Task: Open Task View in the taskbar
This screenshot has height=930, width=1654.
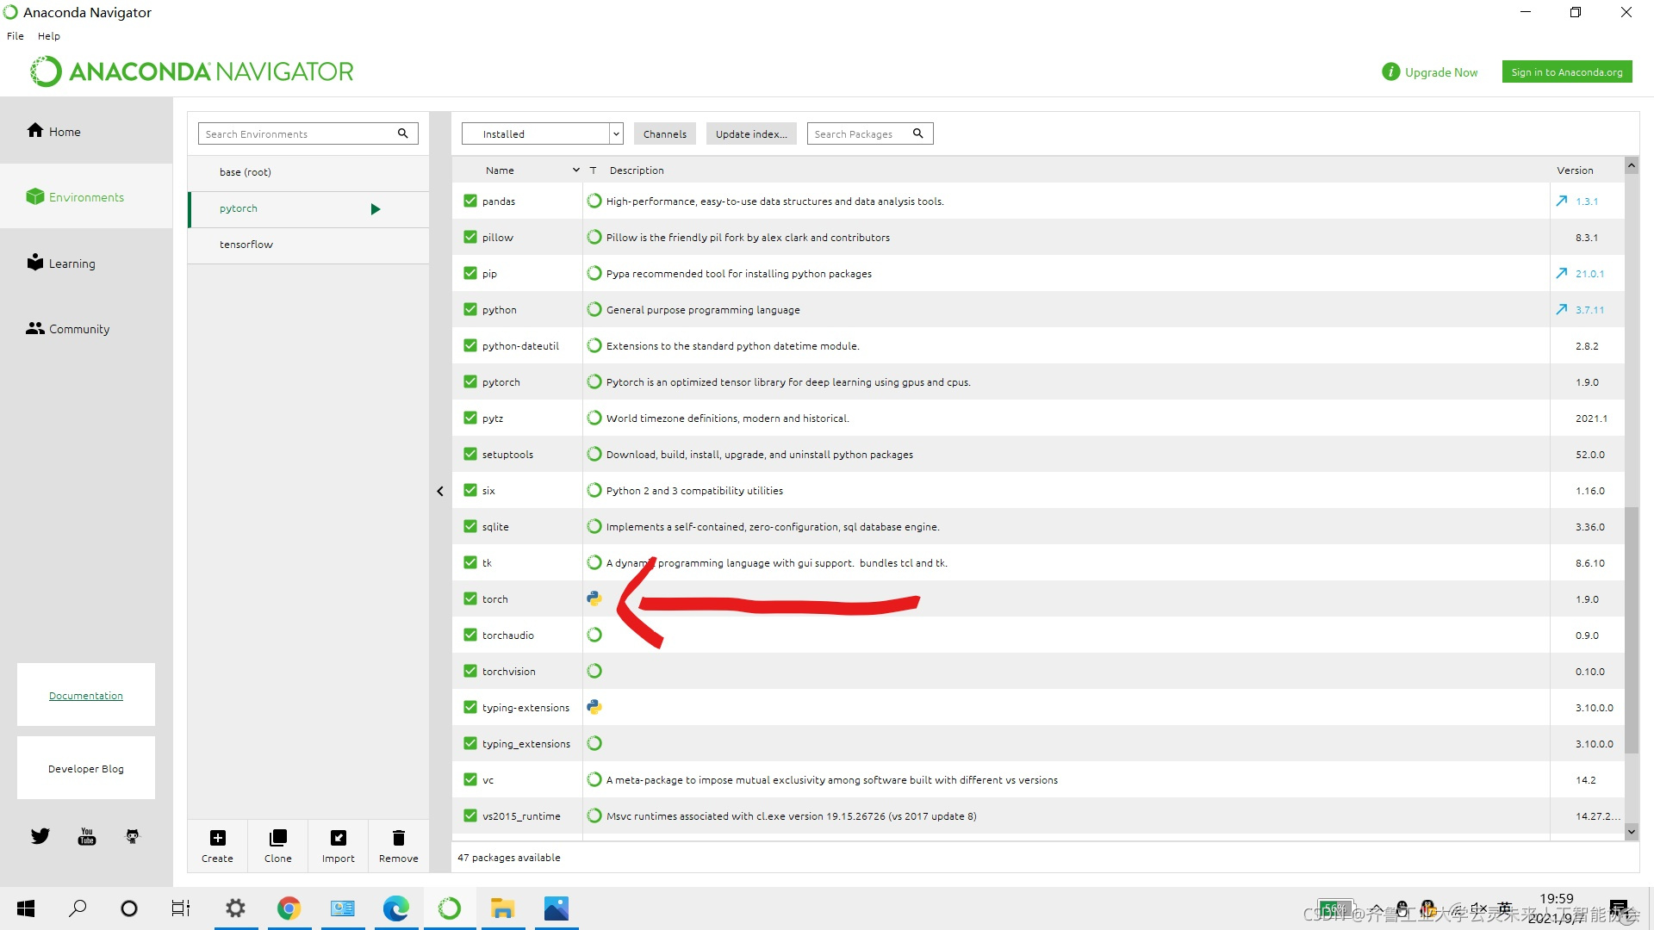Action: [181, 908]
